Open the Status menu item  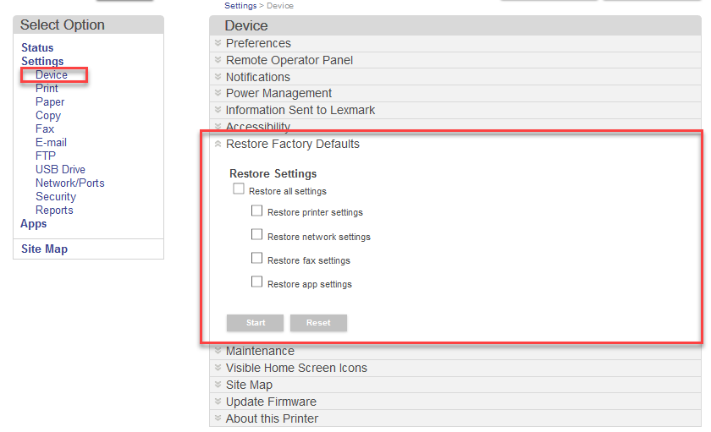click(x=37, y=48)
